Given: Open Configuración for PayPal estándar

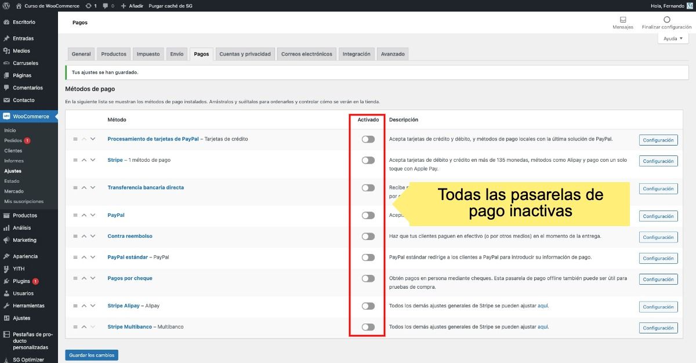Looking at the screenshot, I should pos(658,258).
